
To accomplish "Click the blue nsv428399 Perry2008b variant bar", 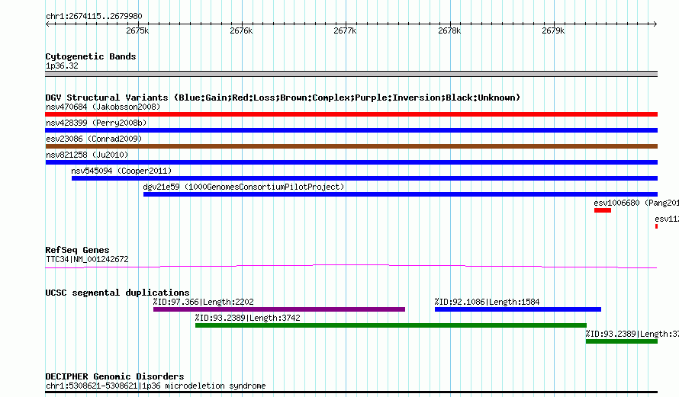I will point(351,130).
